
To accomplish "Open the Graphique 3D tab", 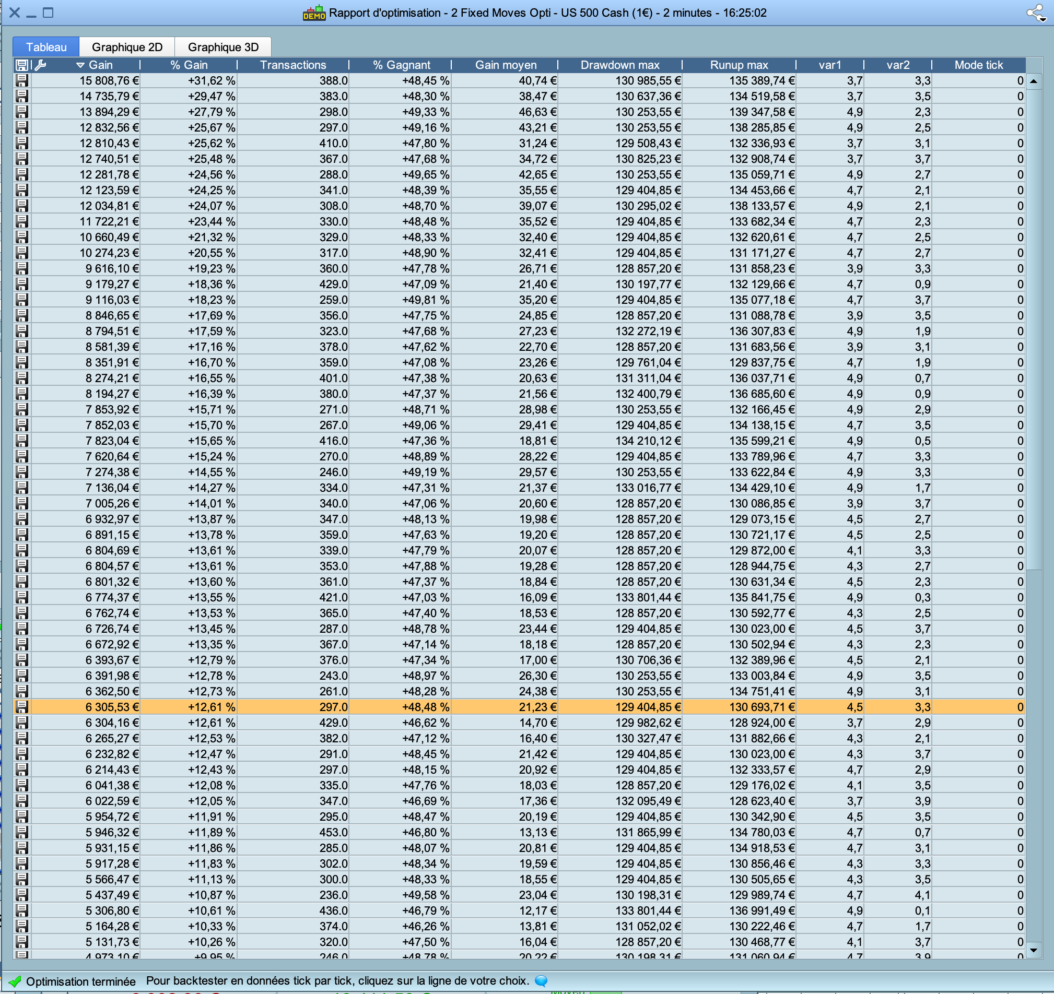I will (x=222, y=47).
